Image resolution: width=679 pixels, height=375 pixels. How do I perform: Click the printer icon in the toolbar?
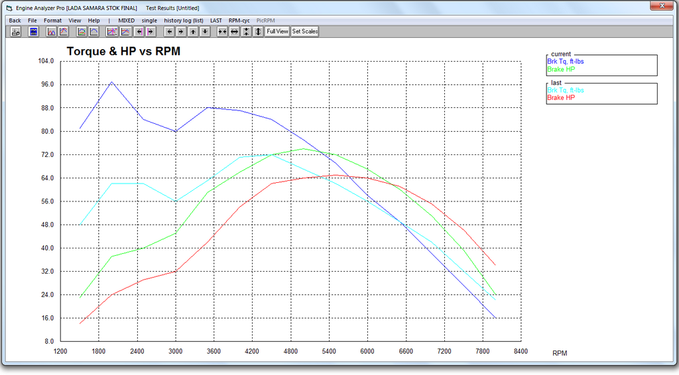[15, 31]
